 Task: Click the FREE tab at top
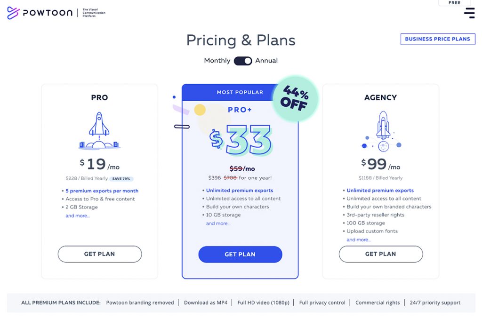[x=454, y=3]
